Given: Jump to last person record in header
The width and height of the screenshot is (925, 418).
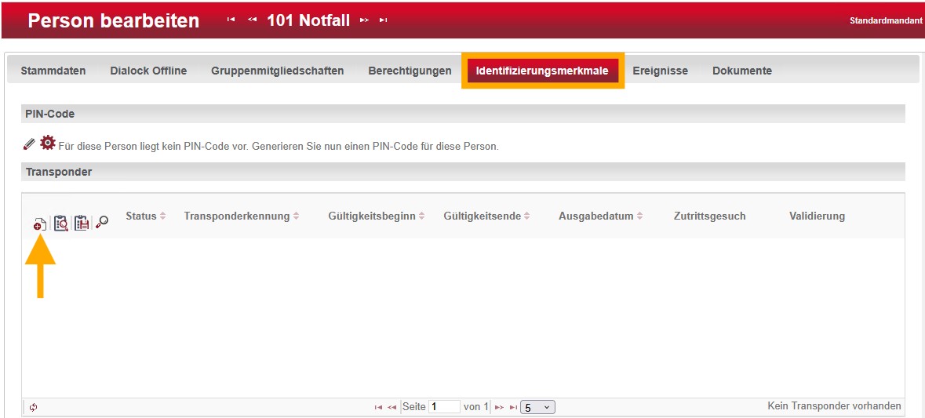Looking at the screenshot, I should 384,20.
